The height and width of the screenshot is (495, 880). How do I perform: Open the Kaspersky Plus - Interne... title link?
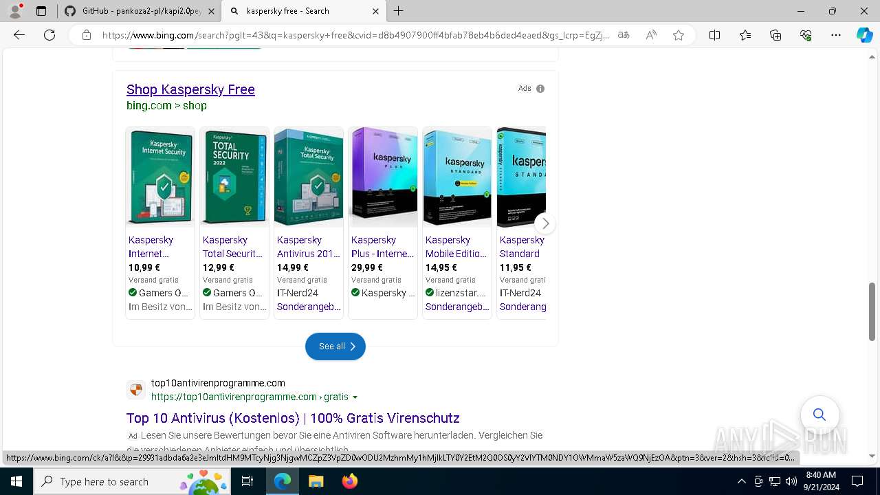pyautogui.click(x=382, y=247)
